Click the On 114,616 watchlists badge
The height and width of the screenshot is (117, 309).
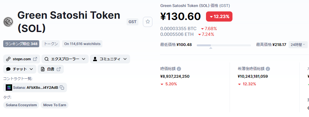click(82, 44)
